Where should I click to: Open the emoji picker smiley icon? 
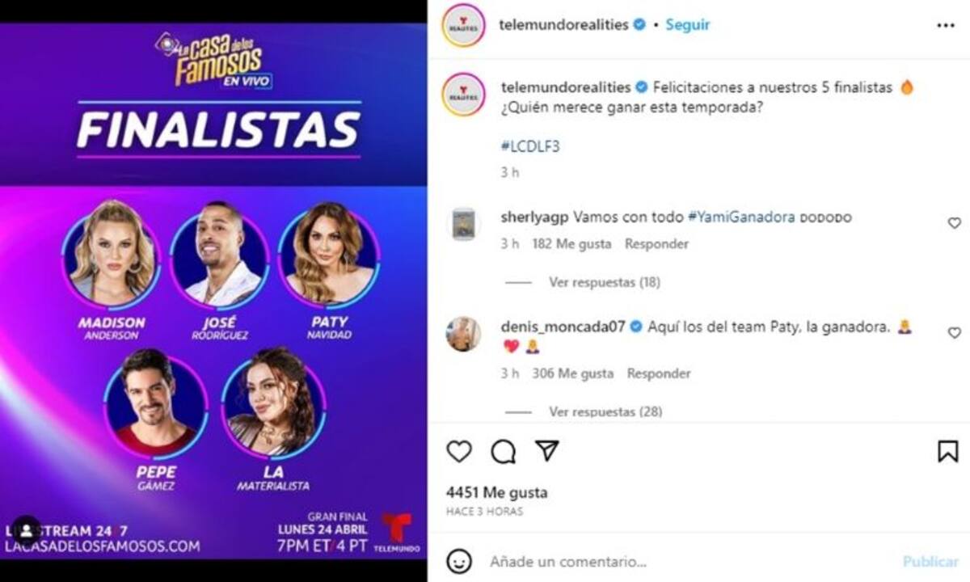[x=459, y=561]
